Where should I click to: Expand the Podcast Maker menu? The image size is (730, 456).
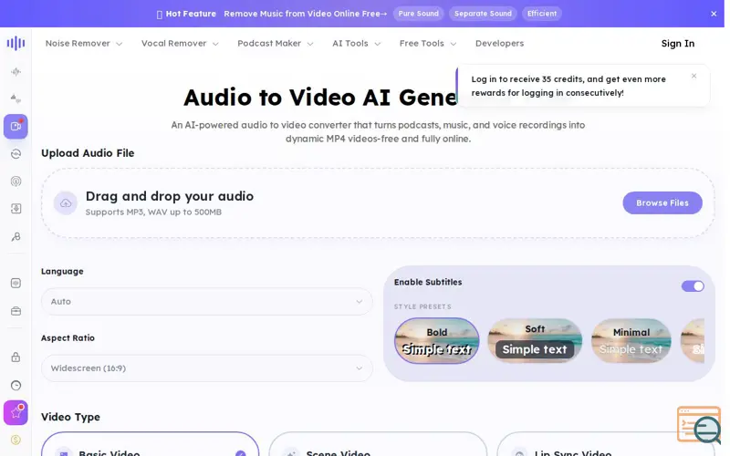point(276,43)
